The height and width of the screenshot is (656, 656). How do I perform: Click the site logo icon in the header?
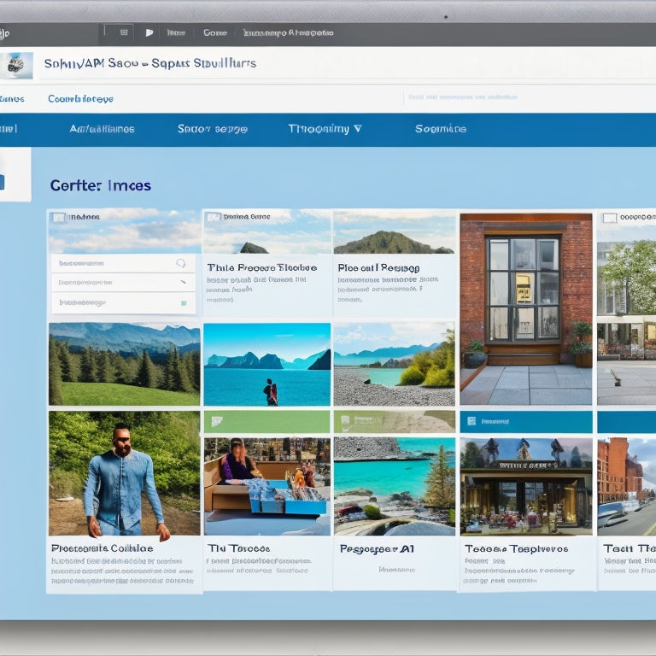tap(16, 65)
